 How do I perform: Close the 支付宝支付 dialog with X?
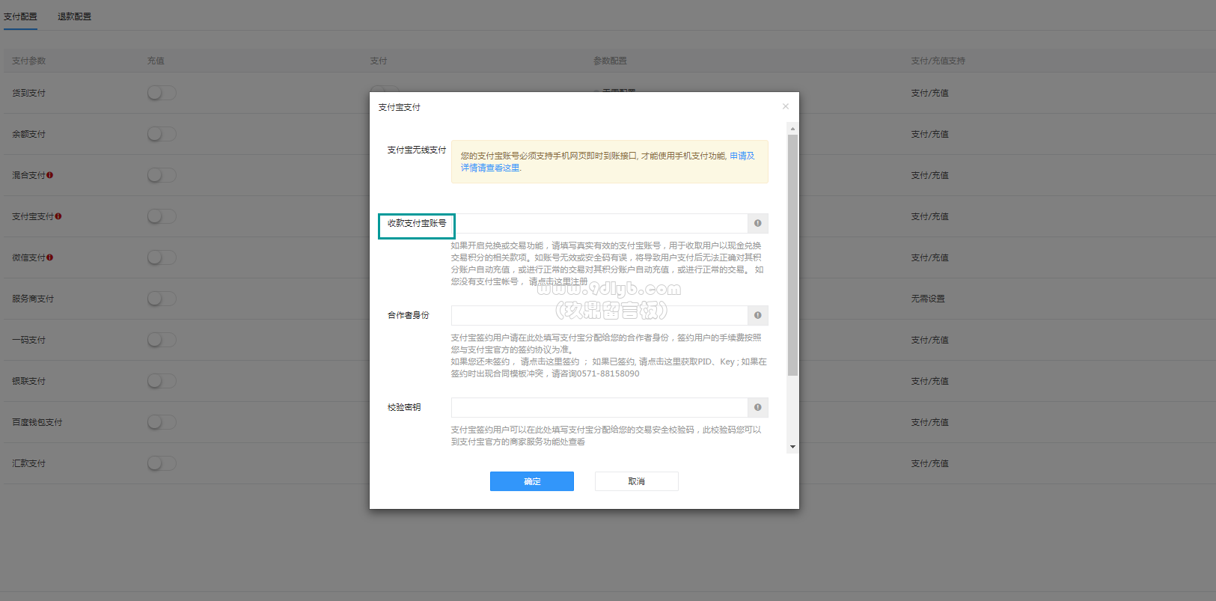(x=785, y=106)
